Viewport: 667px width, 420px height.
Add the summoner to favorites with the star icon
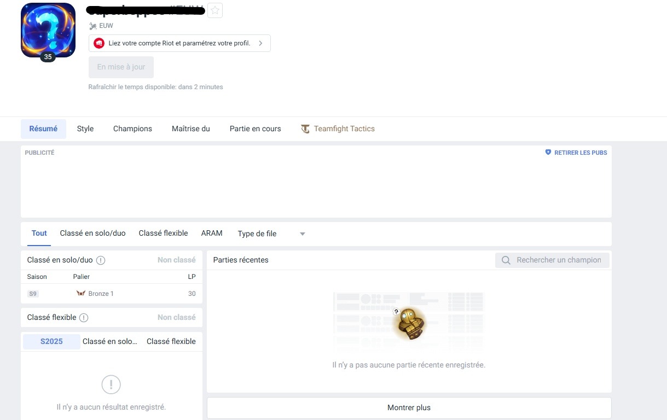coord(215,10)
